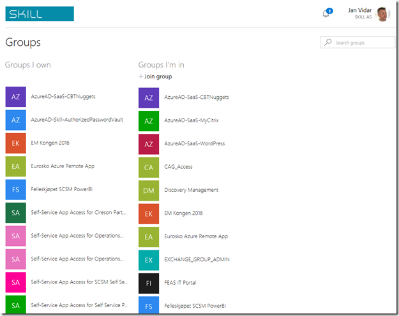The width and height of the screenshot is (399, 316).
Task: Open EXCHANGE_GROUP_ADMIN group name
Action: (x=197, y=259)
